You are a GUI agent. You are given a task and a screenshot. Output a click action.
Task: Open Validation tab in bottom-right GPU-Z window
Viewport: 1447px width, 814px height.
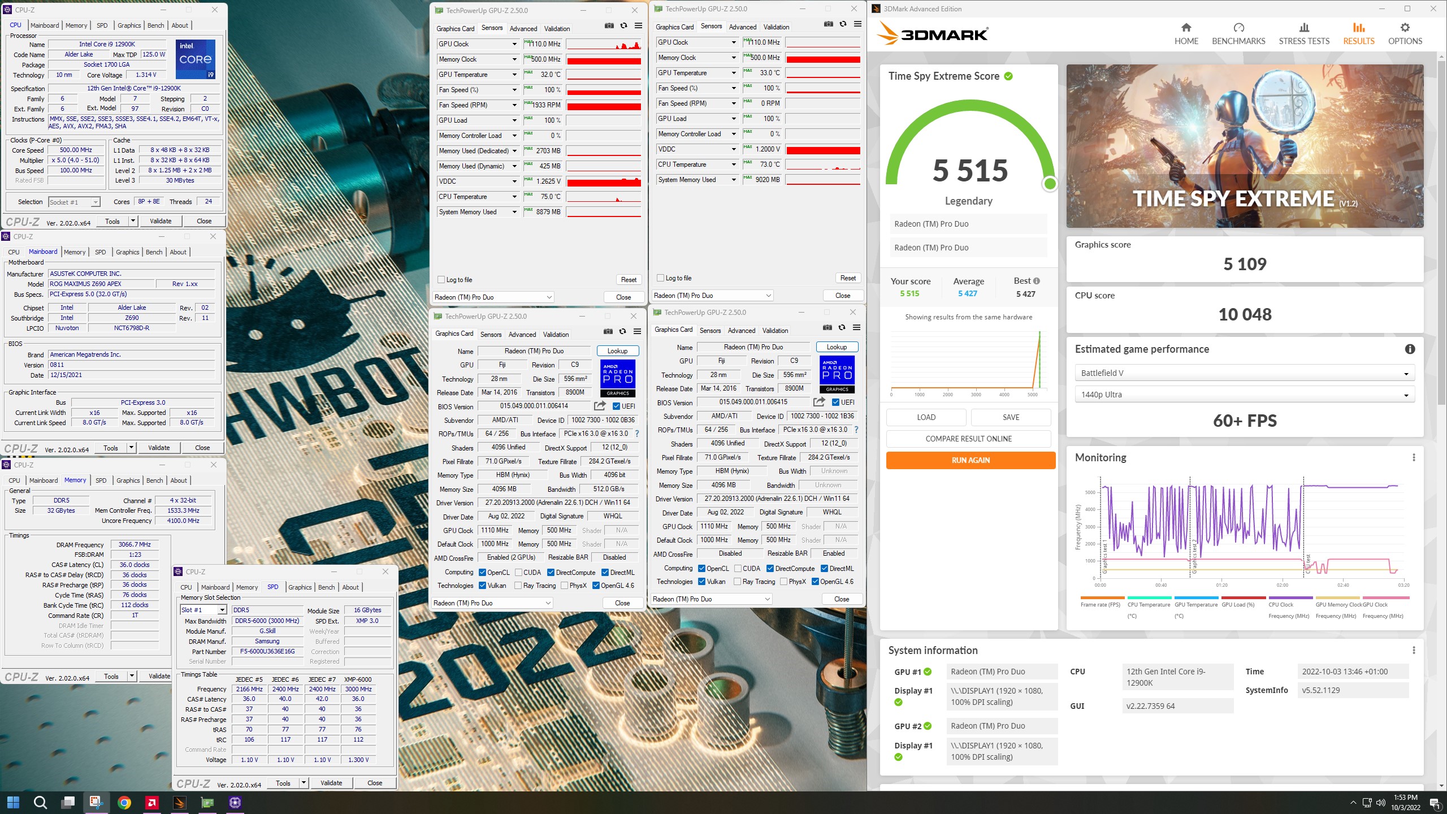click(x=775, y=331)
